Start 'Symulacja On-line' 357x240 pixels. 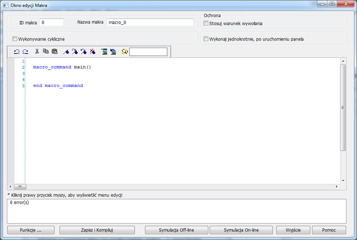pyautogui.click(x=241, y=230)
